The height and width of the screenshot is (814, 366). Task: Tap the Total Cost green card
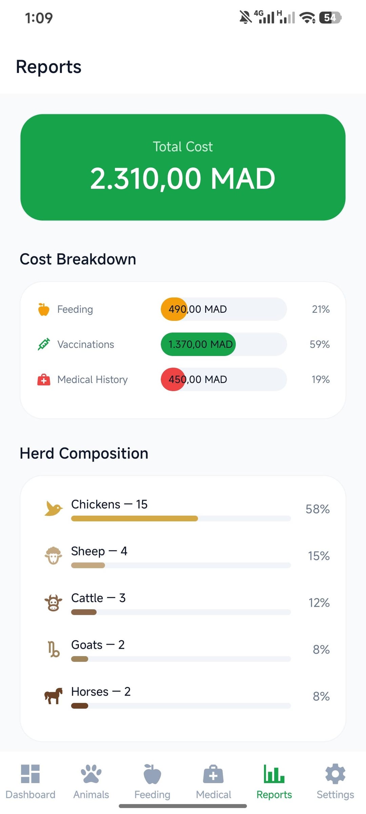pos(183,167)
